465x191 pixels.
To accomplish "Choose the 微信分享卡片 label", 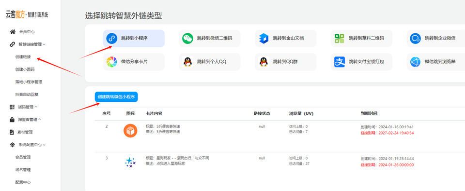I will (x=134, y=62).
